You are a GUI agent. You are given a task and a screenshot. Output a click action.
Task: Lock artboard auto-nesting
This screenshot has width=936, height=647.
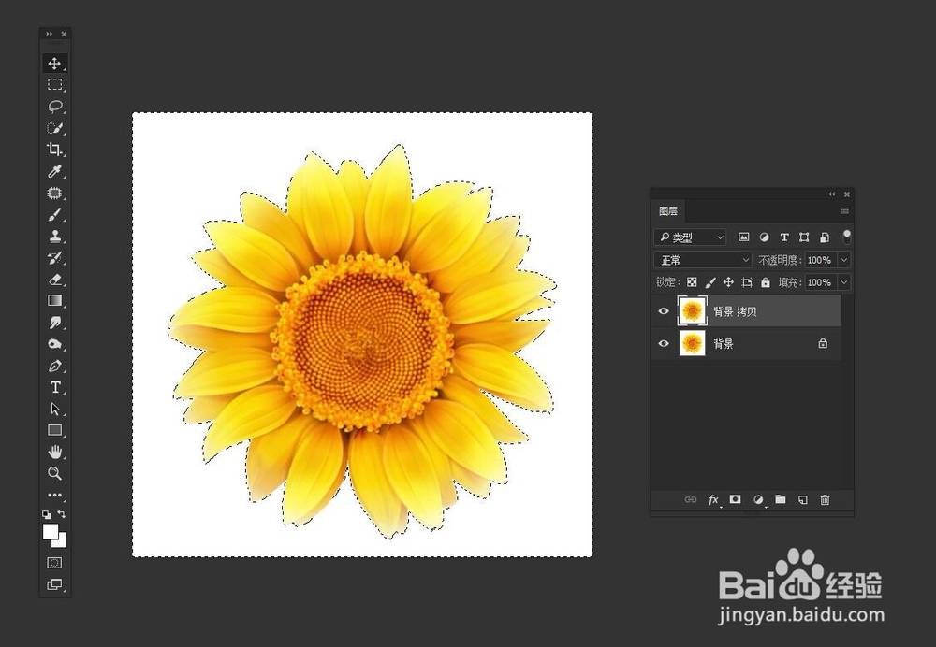[x=747, y=282]
